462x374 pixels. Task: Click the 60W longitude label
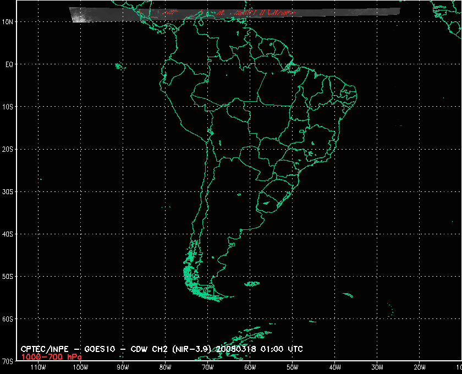250,367
